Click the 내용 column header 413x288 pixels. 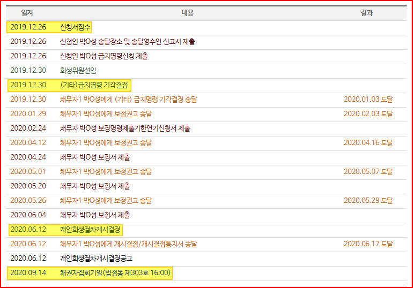[x=187, y=13]
